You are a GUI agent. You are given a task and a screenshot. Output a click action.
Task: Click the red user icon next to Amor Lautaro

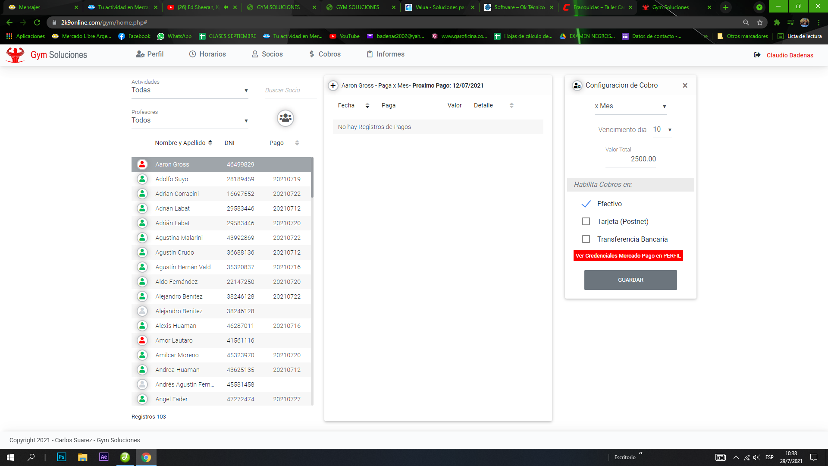[142, 340]
